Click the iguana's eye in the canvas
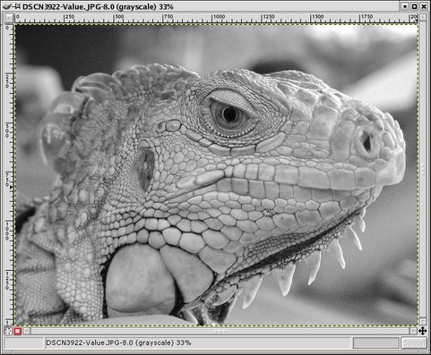This screenshot has height=355, width=431. click(230, 114)
